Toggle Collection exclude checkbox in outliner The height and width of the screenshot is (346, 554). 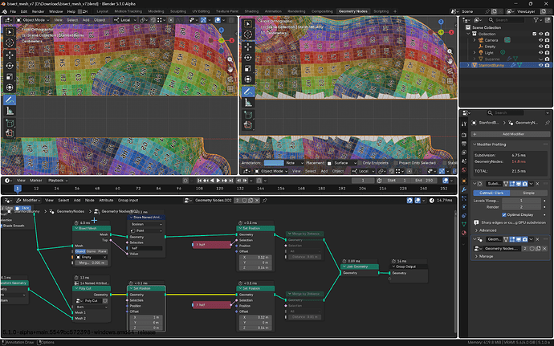[534, 34]
